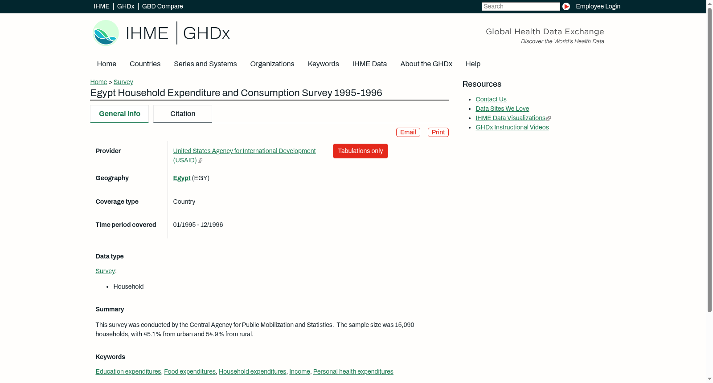Open Education expenditures keyword link

click(x=128, y=371)
